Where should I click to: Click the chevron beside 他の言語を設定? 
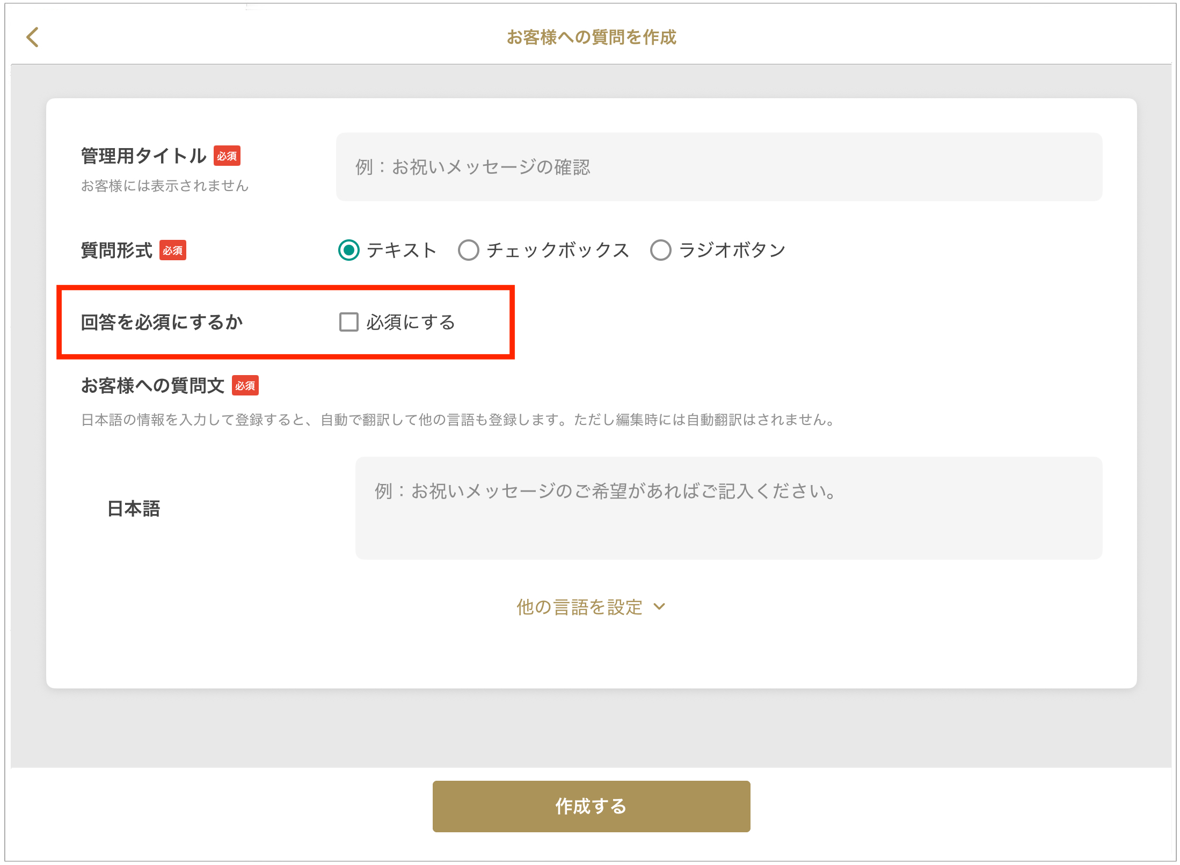(660, 607)
